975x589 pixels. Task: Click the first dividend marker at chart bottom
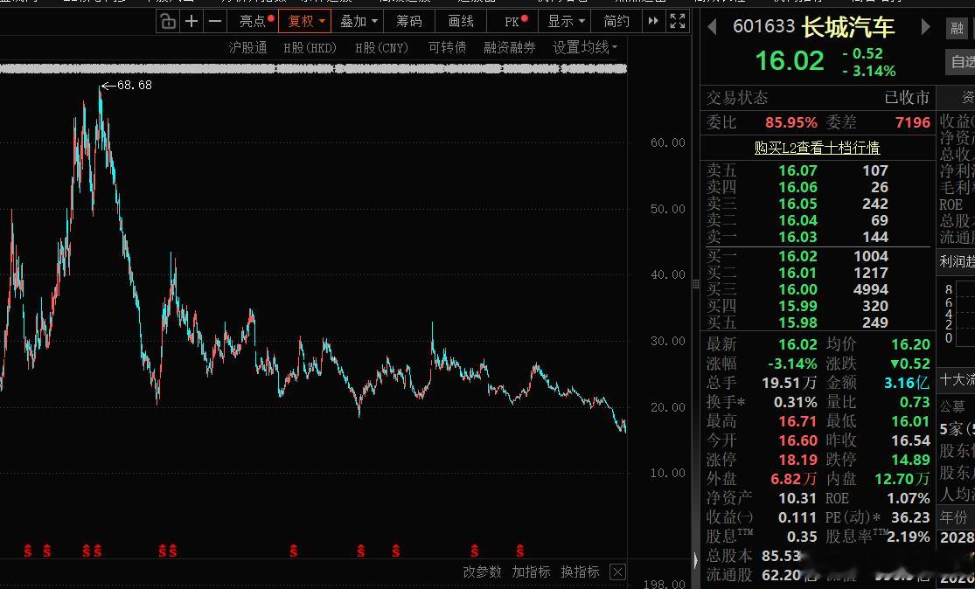(27, 551)
